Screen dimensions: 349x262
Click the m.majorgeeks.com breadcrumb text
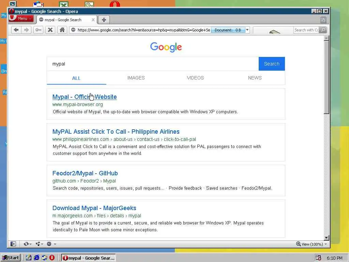[96, 216]
